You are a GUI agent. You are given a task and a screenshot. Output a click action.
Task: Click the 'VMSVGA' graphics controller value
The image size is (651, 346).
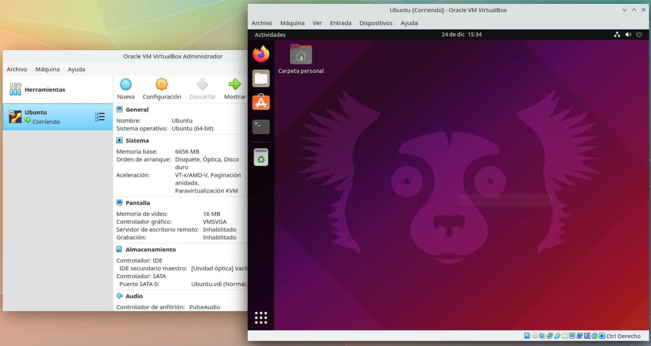pyautogui.click(x=215, y=221)
